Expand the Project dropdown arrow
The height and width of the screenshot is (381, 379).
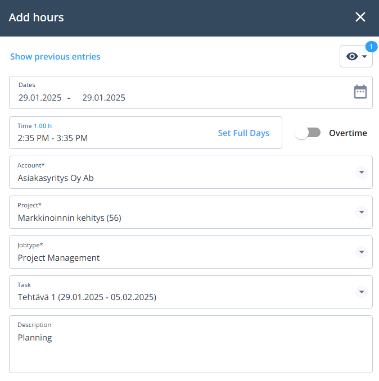(362, 212)
